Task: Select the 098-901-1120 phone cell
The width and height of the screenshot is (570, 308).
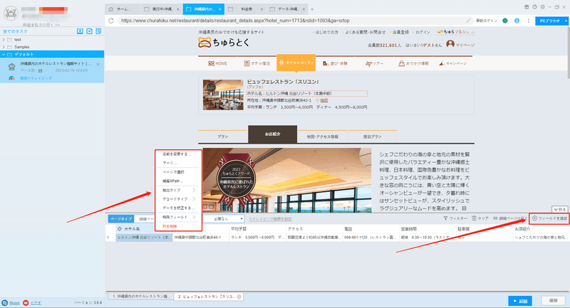Action: click(370, 238)
